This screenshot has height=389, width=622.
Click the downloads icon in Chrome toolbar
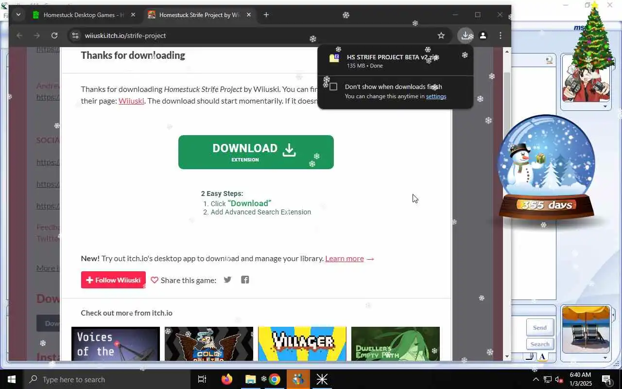point(466,35)
